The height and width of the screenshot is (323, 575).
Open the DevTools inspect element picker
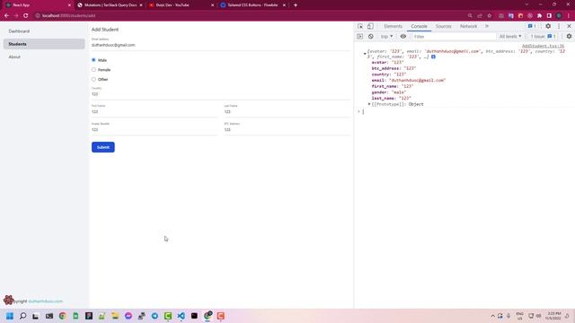pos(360,26)
